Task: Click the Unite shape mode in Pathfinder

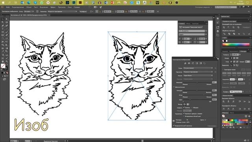Action: pyautogui.click(x=224, y=27)
